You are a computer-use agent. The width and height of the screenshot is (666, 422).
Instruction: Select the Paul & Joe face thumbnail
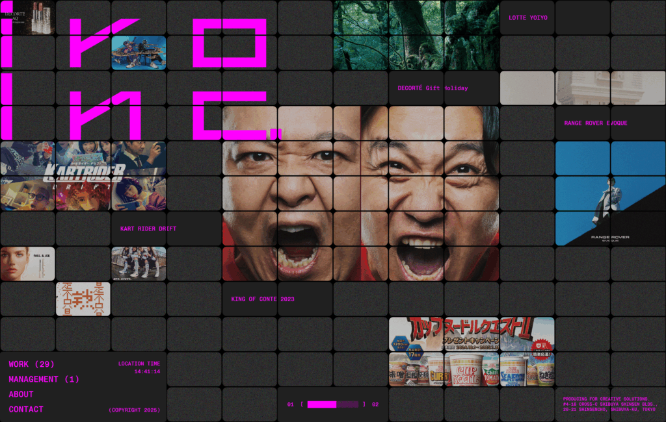(27, 264)
